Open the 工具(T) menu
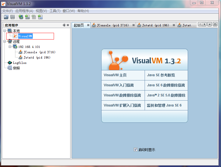This screenshot has width=221, height=167. (55, 11)
